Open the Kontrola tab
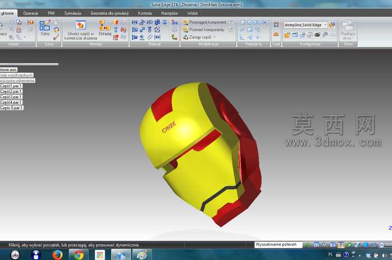 point(144,13)
